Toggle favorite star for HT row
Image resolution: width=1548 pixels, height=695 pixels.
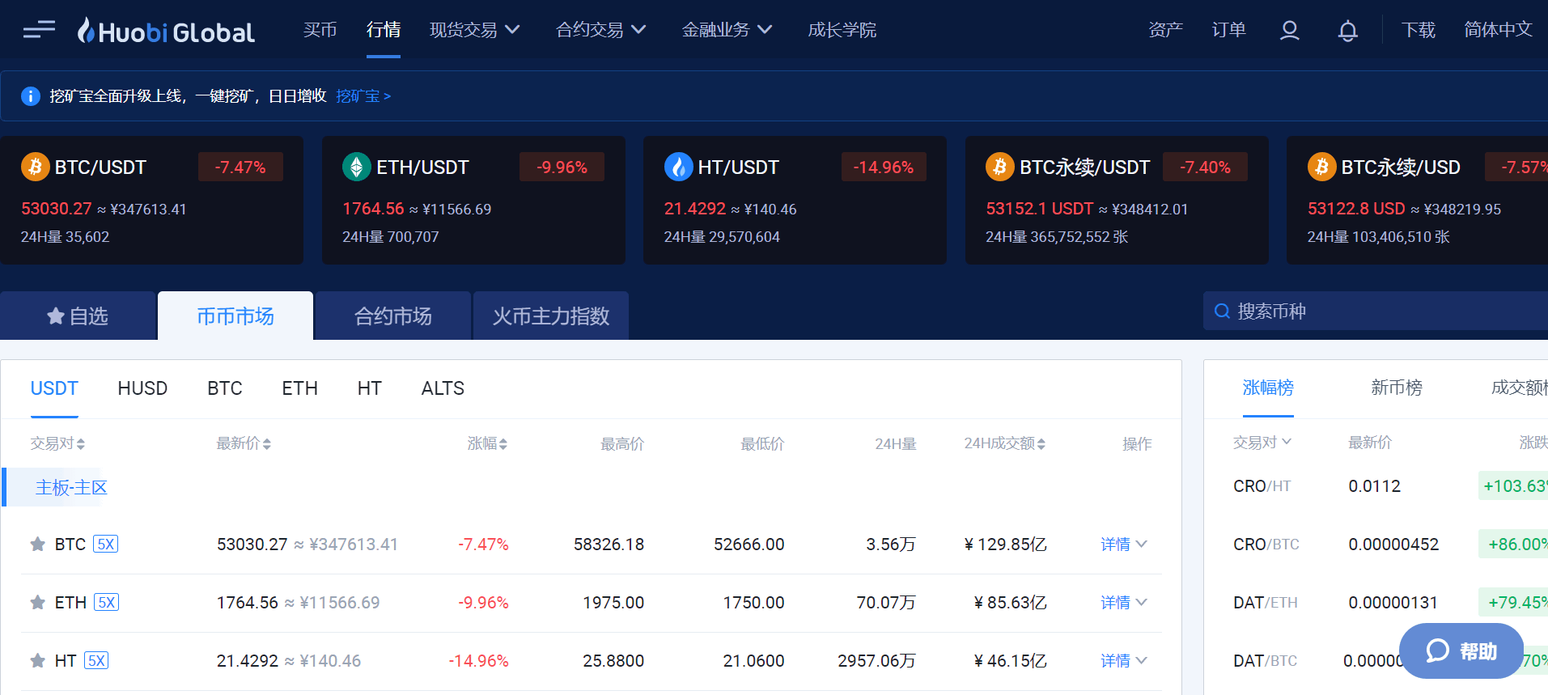pos(37,661)
